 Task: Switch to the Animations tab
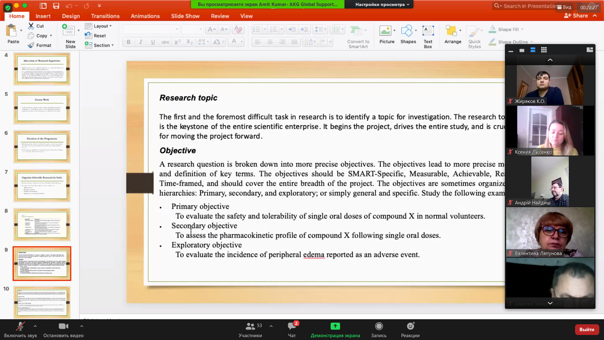(x=145, y=16)
